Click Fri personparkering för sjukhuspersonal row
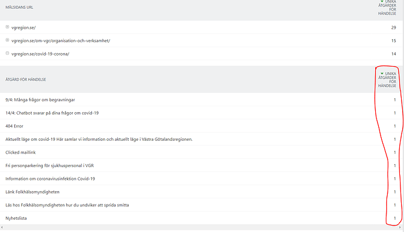404x232 pixels. (x=202, y=165)
